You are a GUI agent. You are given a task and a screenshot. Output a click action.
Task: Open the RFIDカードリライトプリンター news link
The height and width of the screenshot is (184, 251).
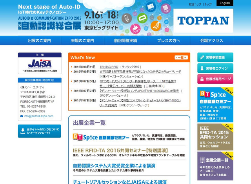pos(138,84)
